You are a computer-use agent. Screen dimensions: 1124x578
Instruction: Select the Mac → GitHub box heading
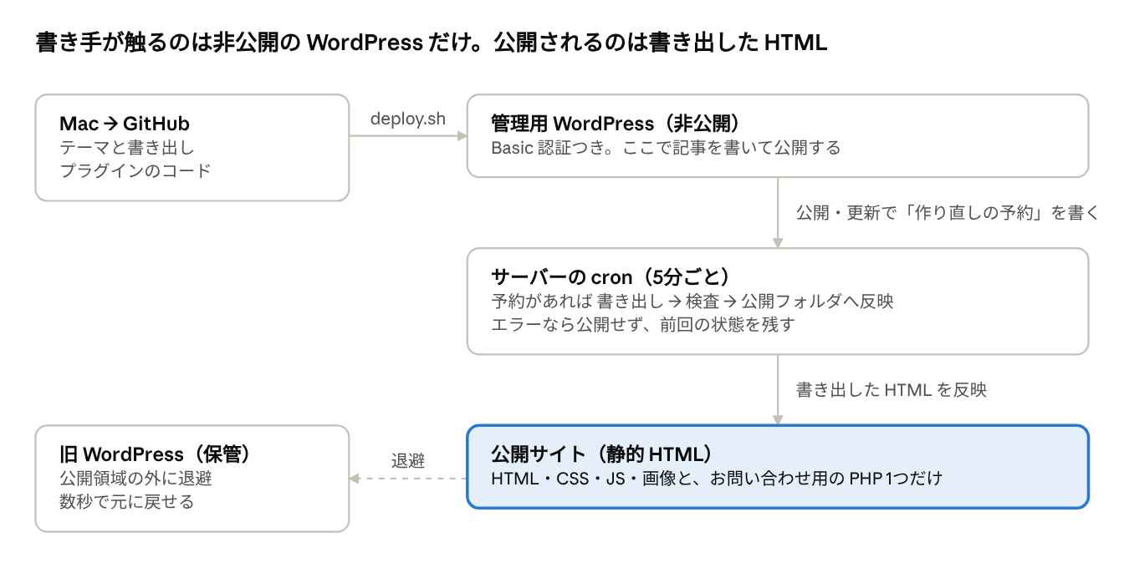pyautogui.click(x=125, y=124)
